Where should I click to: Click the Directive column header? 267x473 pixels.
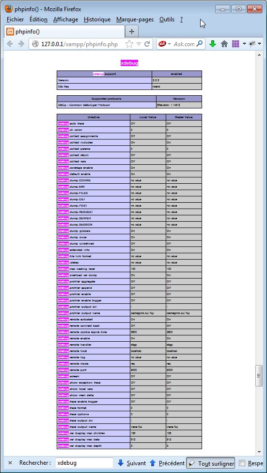(94, 117)
